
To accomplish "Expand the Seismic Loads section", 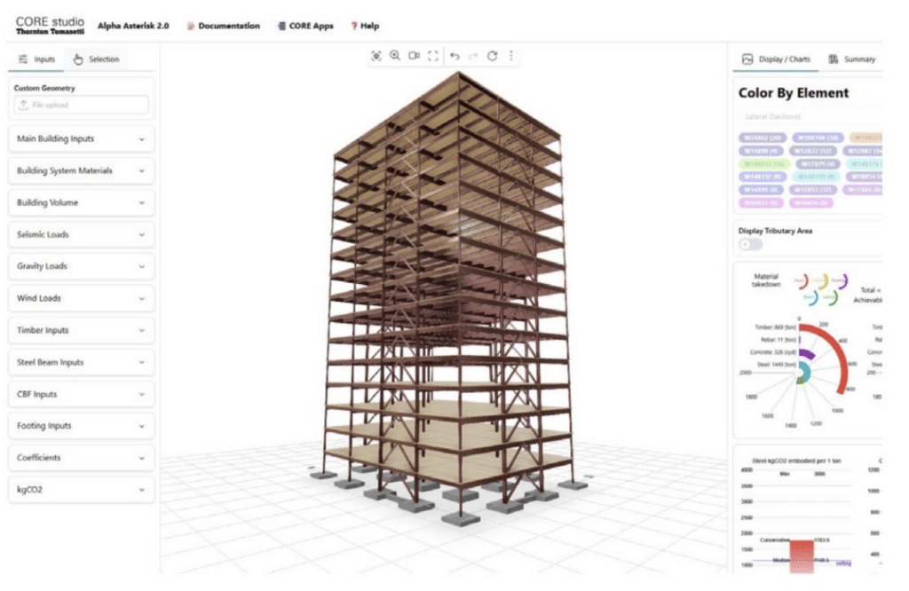I will pyautogui.click(x=81, y=235).
